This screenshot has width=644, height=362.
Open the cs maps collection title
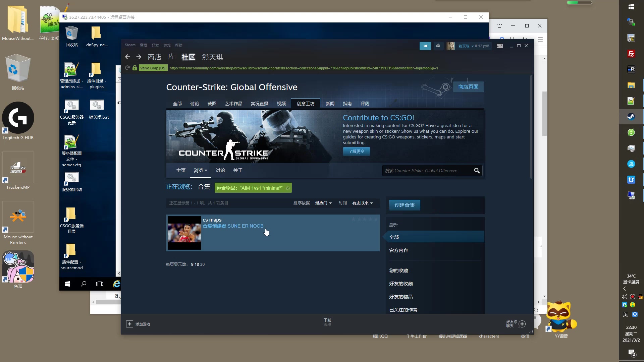[x=212, y=220]
